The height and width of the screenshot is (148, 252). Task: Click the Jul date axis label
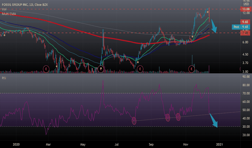coord(117,145)
